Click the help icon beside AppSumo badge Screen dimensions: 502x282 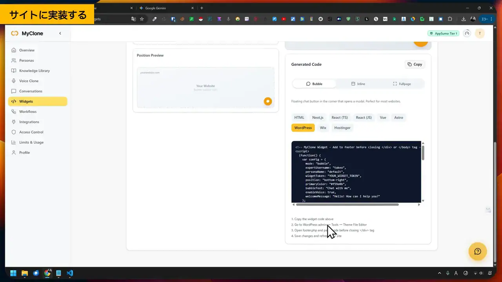pos(467,33)
